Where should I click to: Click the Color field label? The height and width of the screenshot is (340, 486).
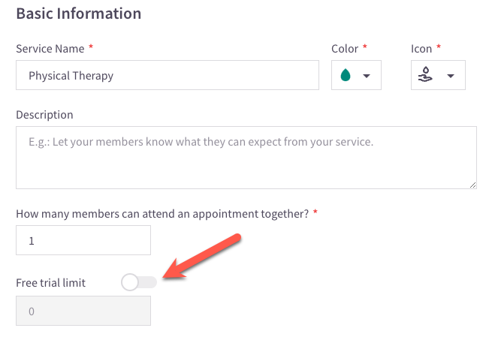click(x=345, y=49)
